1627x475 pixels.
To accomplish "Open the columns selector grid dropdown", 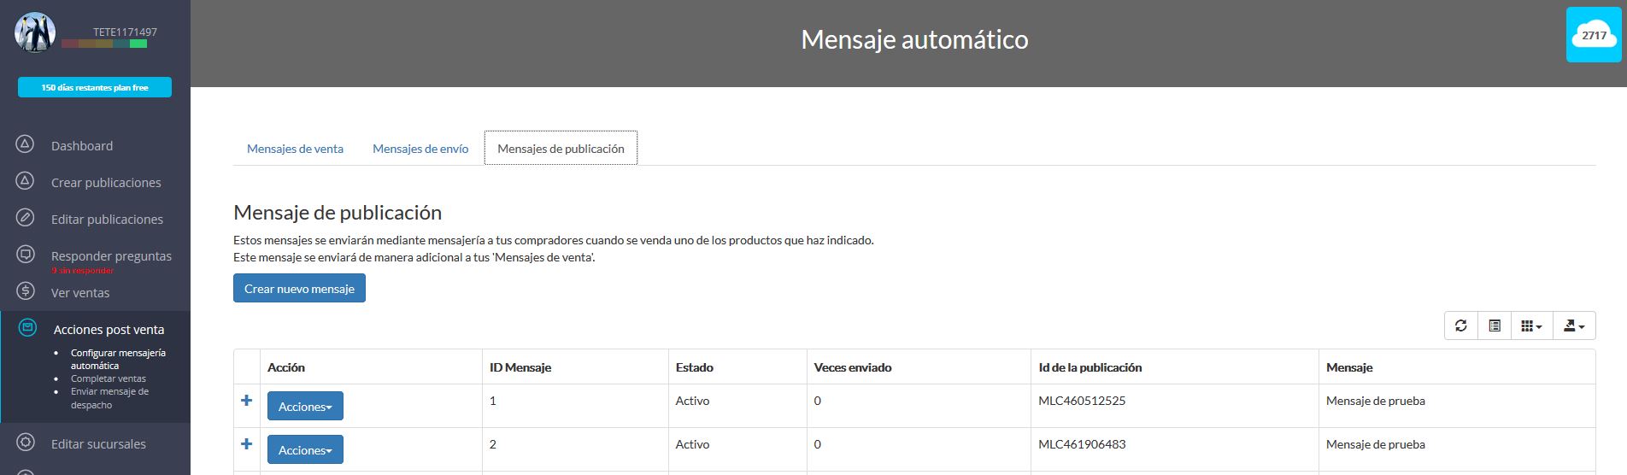I will pos(1531,325).
